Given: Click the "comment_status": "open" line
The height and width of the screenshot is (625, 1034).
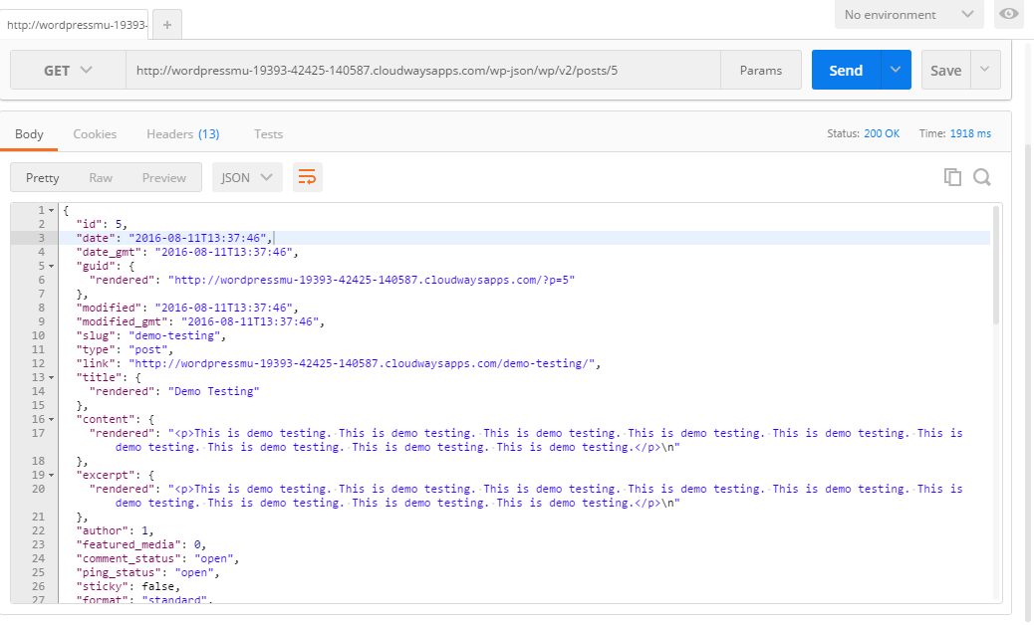Looking at the screenshot, I should [157, 558].
